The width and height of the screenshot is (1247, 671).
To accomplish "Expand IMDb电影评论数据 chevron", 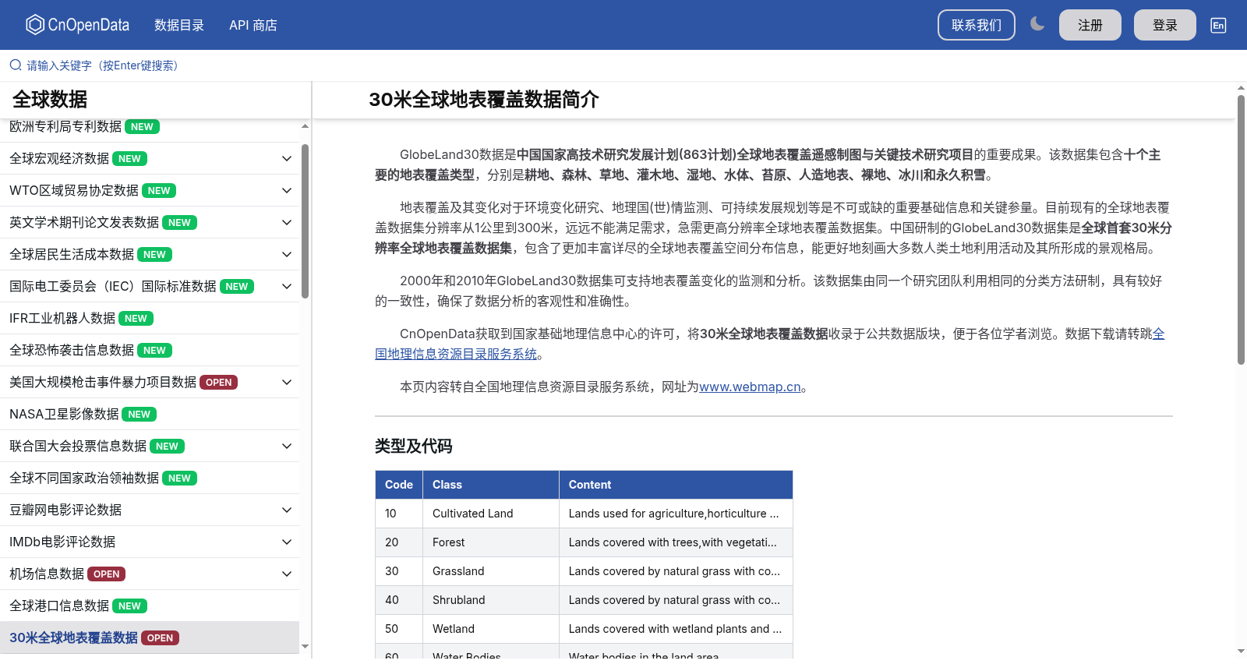I will tap(287, 542).
